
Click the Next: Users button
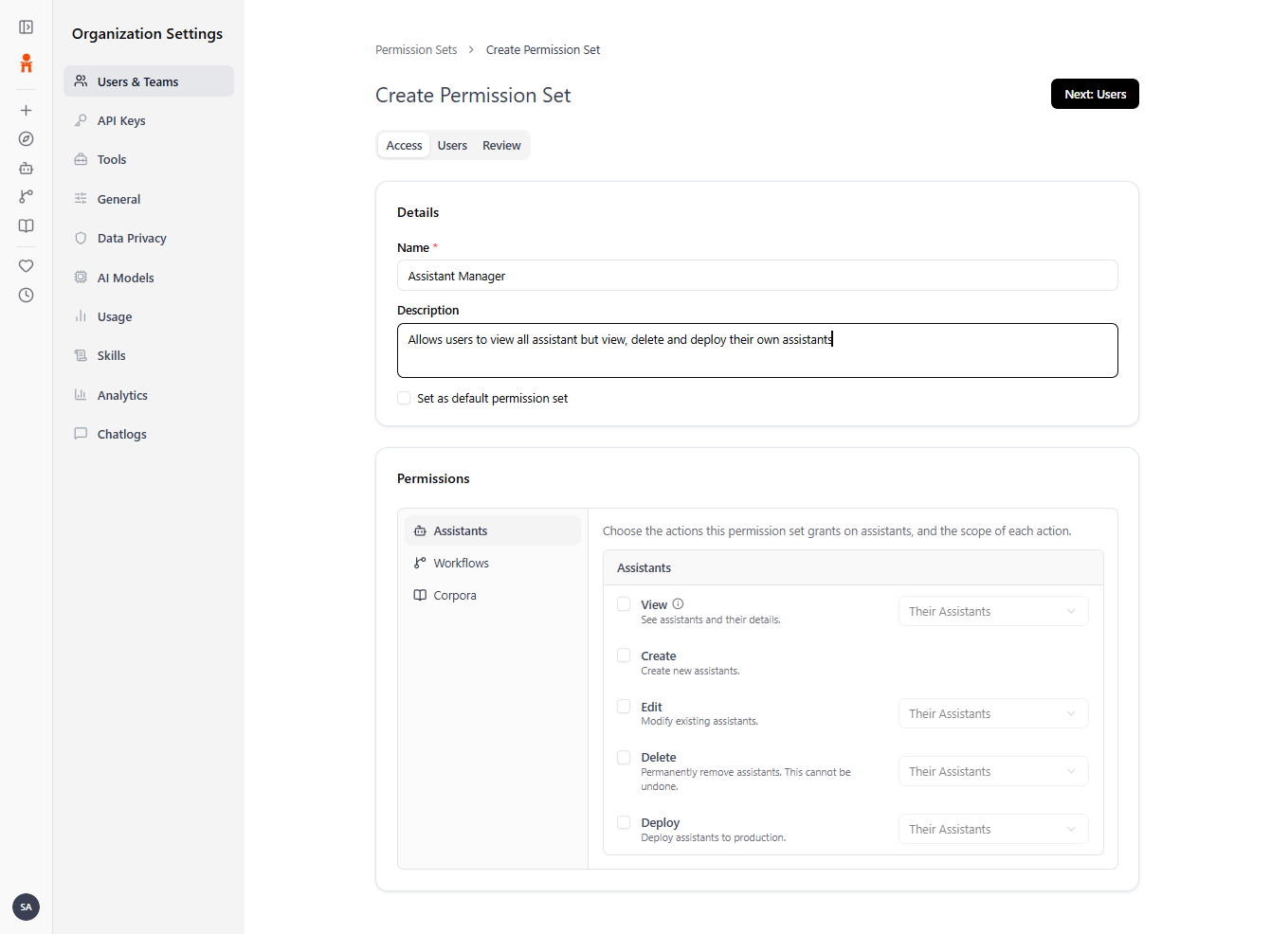(1095, 94)
